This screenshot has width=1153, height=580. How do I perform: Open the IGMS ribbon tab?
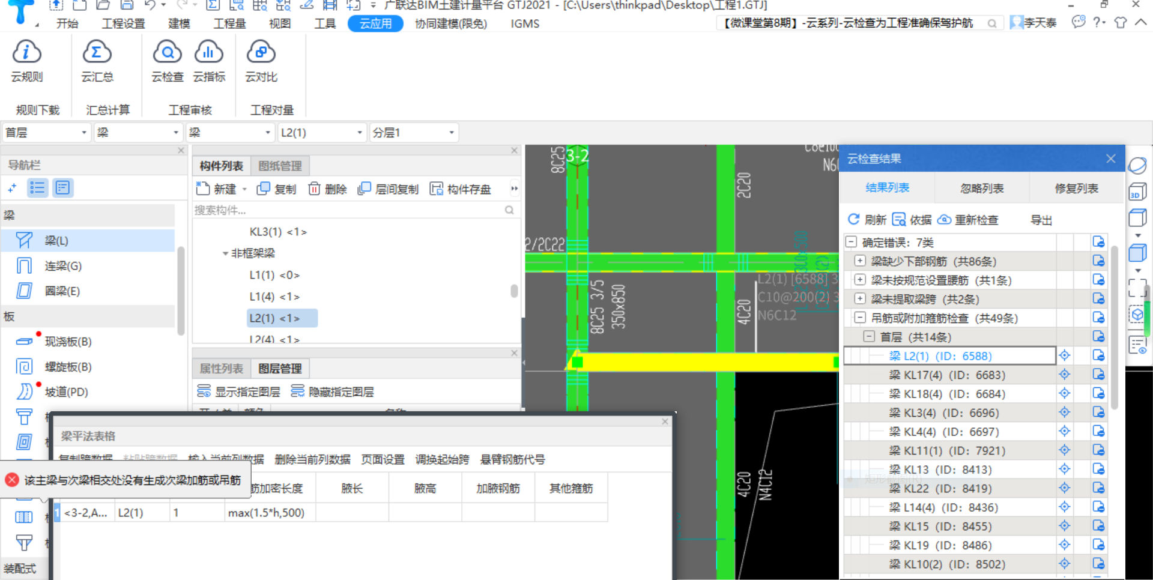pyautogui.click(x=525, y=23)
